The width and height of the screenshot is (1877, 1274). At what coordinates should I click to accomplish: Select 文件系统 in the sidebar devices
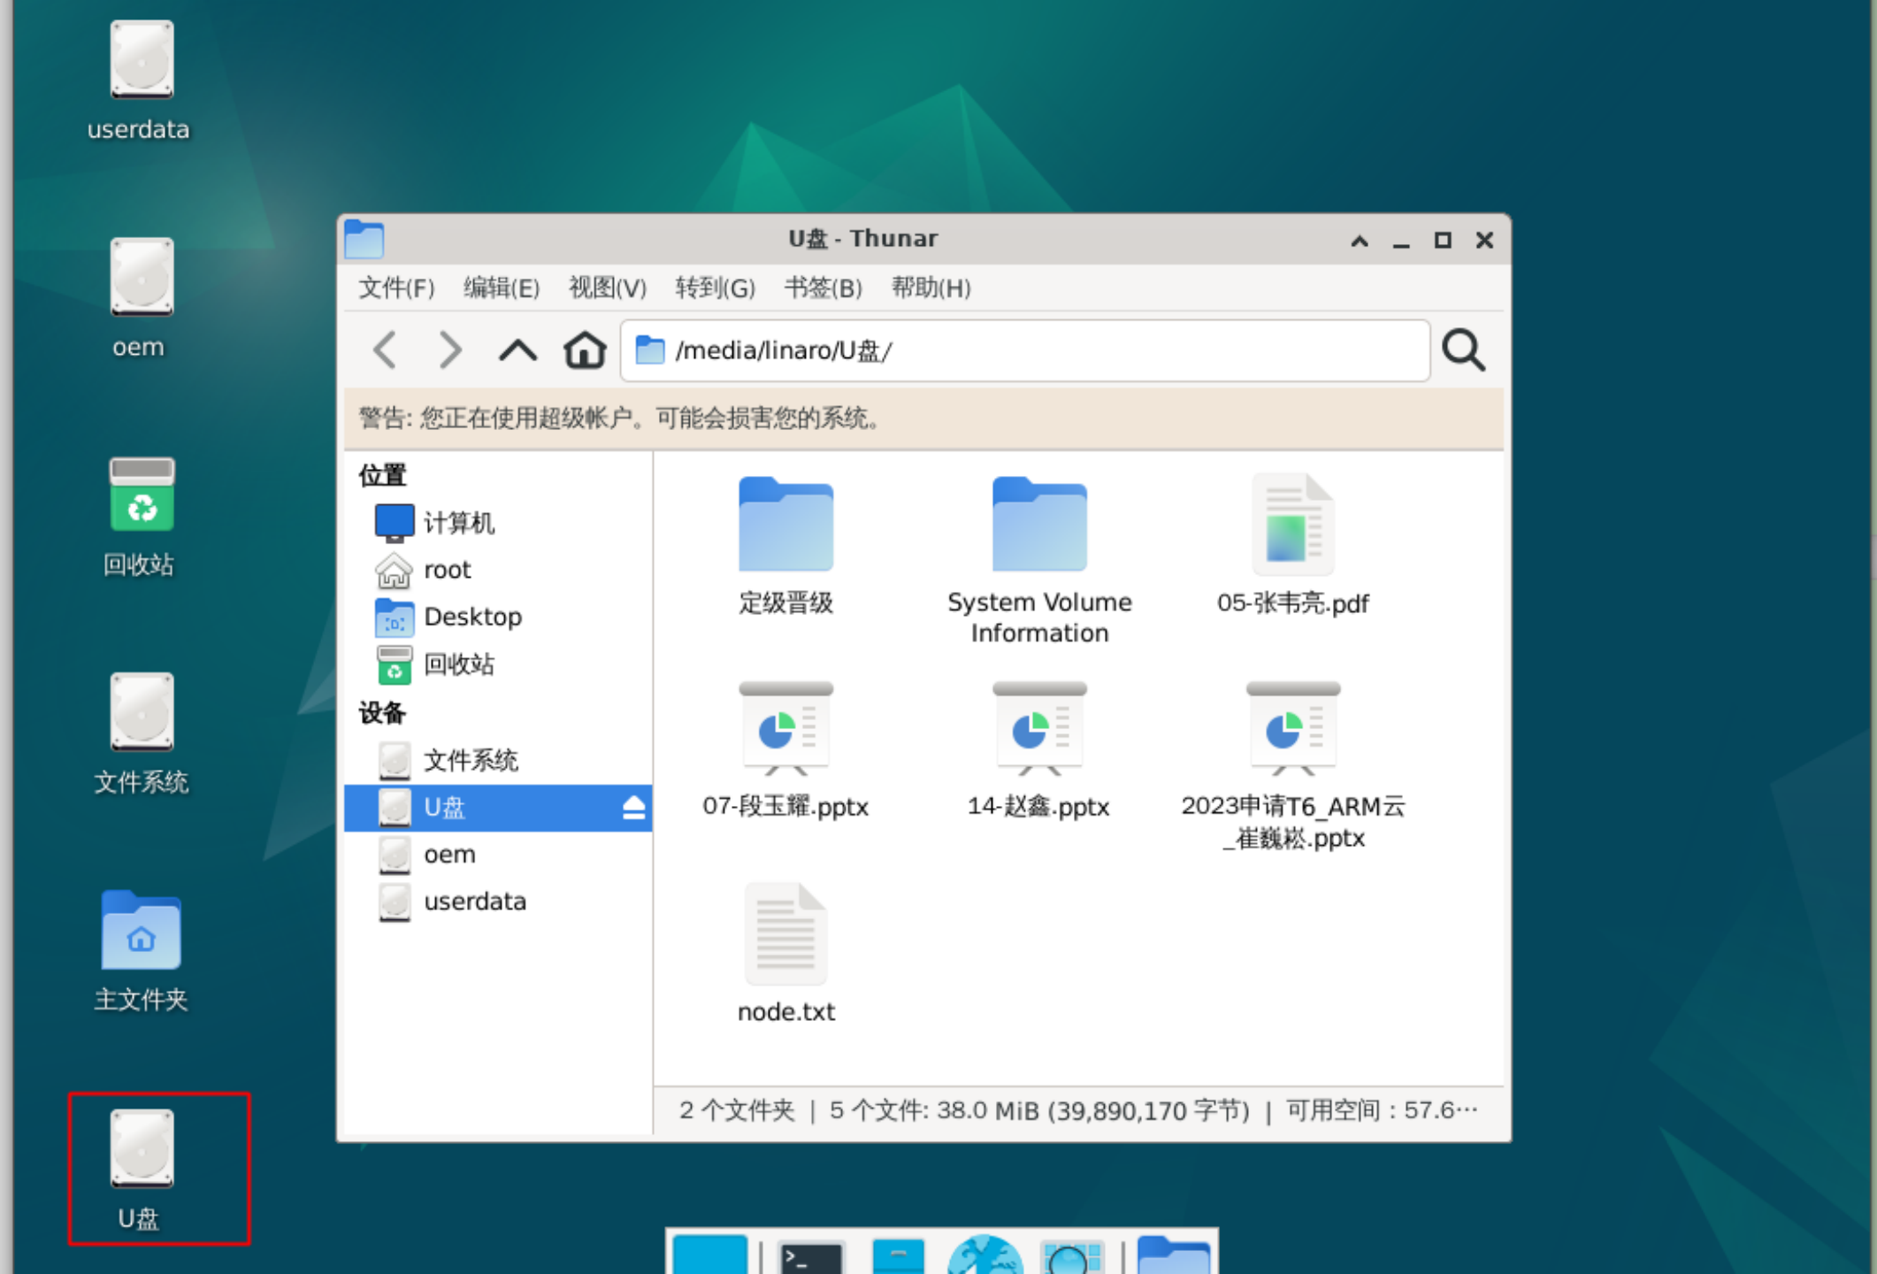[498, 760]
